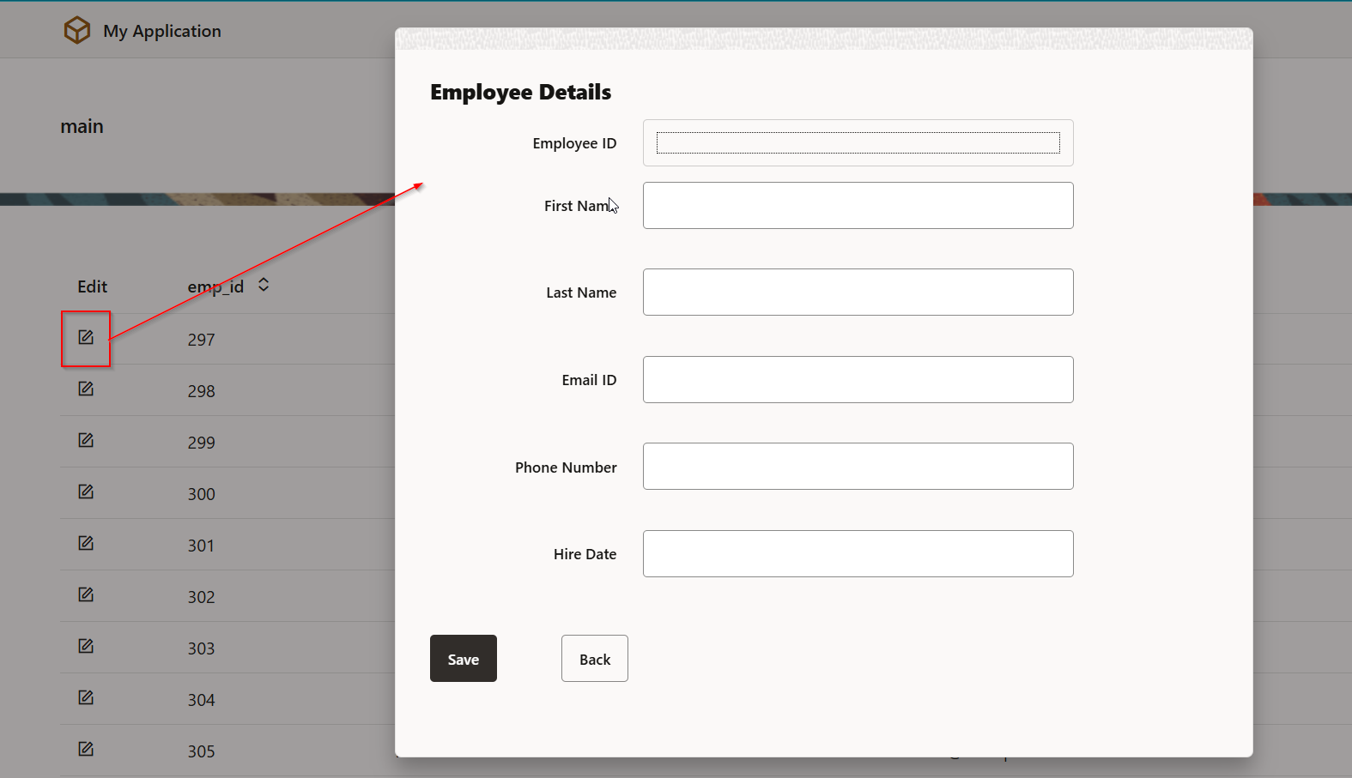1352x778 pixels.
Task: Save the employee details
Action: (x=463, y=659)
